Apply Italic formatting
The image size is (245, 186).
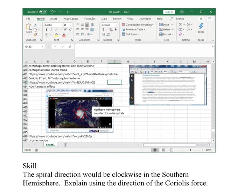tap(51, 30)
